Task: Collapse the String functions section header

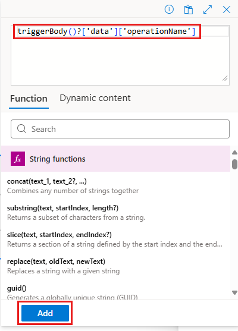Action: 115,159
